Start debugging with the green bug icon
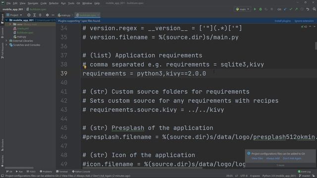Viewport: 317px width, 178px height. (x=261, y=9)
